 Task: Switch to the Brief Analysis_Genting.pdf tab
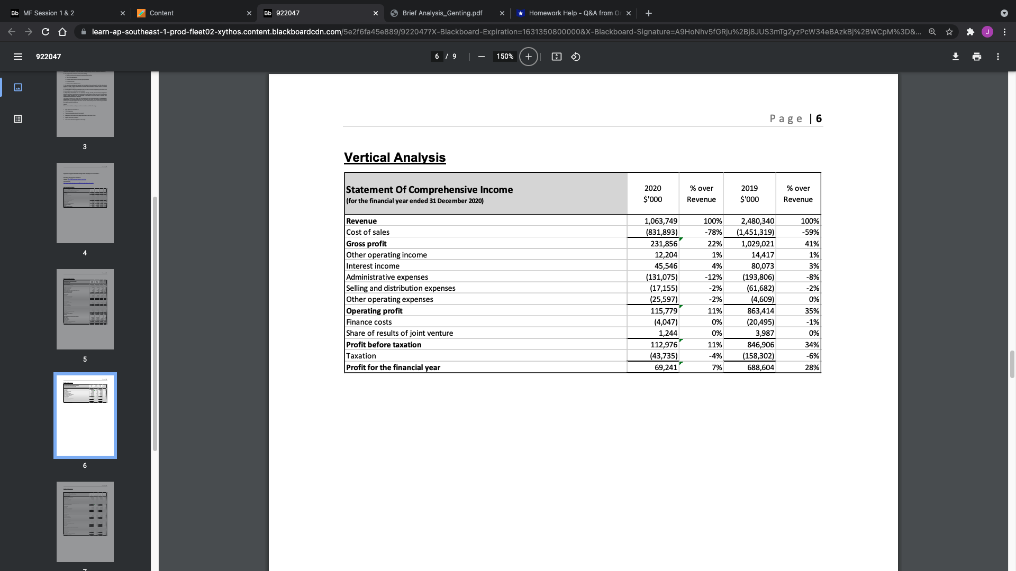(442, 13)
